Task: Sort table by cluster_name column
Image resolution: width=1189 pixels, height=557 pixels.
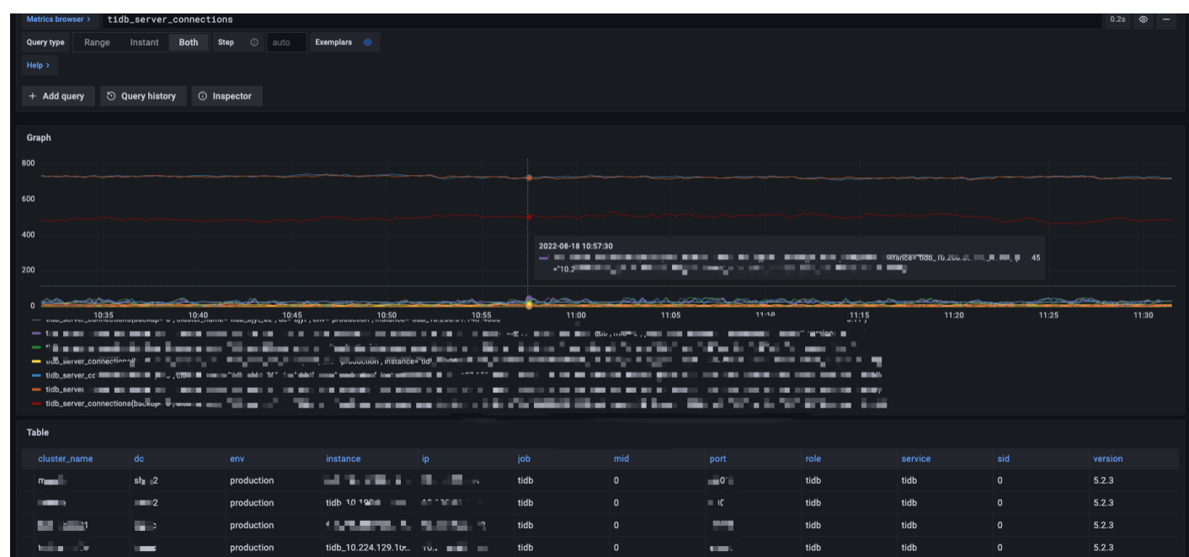Action: pos(66,459)
